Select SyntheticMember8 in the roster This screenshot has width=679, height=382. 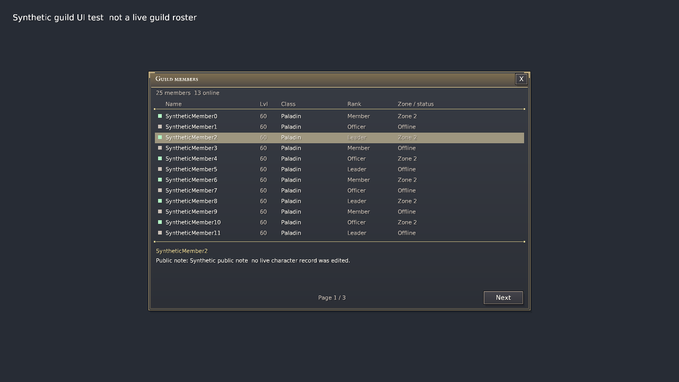(191, 201)
